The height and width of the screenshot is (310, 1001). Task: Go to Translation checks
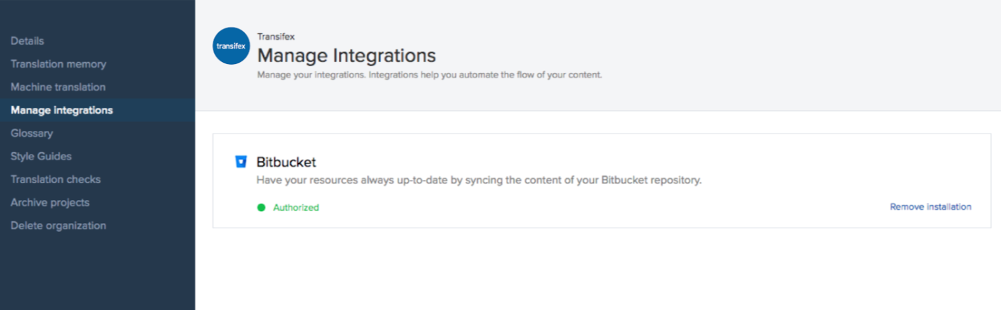pyautogui.click(x=55, y=179)
